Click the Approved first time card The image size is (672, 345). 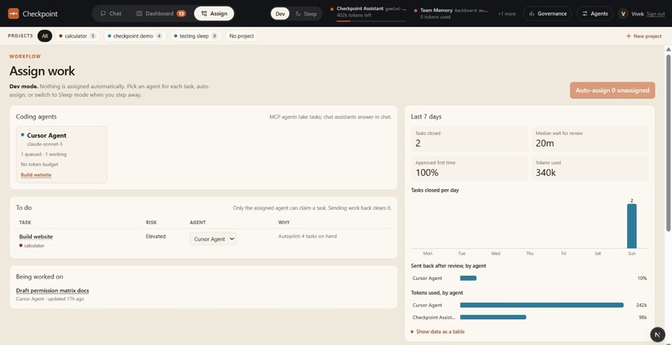pos(469,168)
